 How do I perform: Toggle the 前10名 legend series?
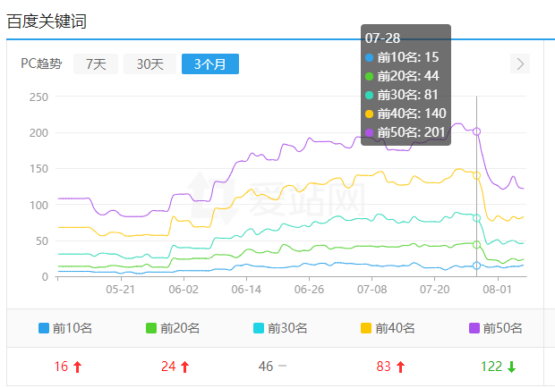[65, 328]
